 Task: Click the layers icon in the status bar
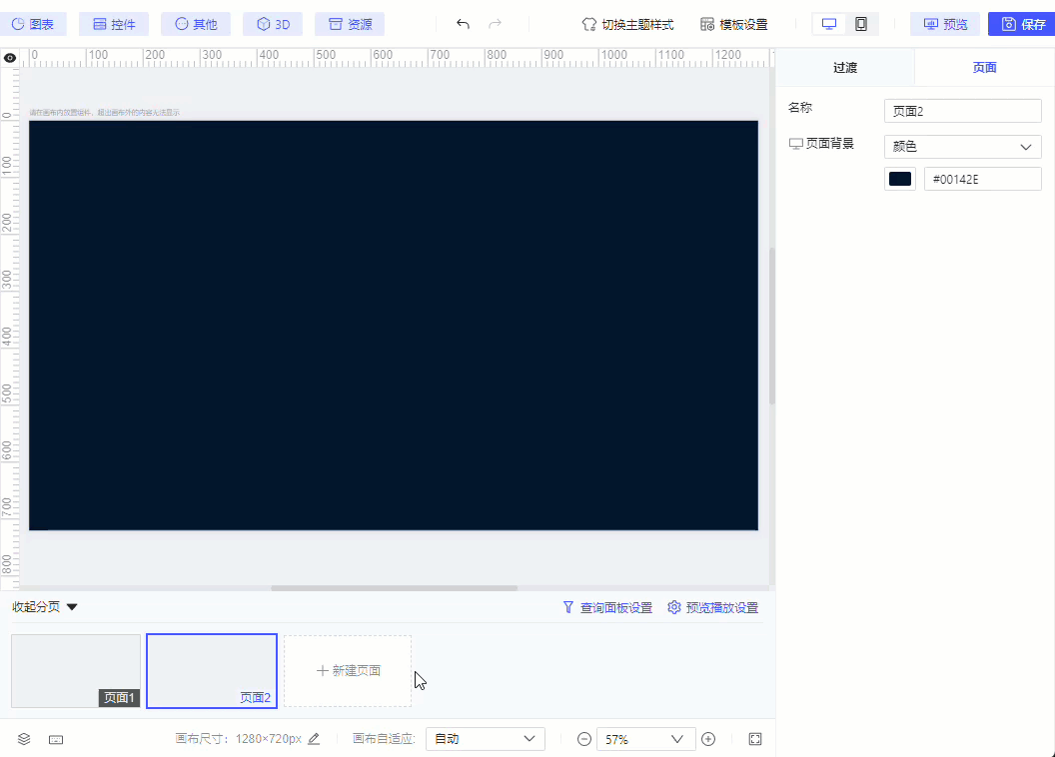24,738
